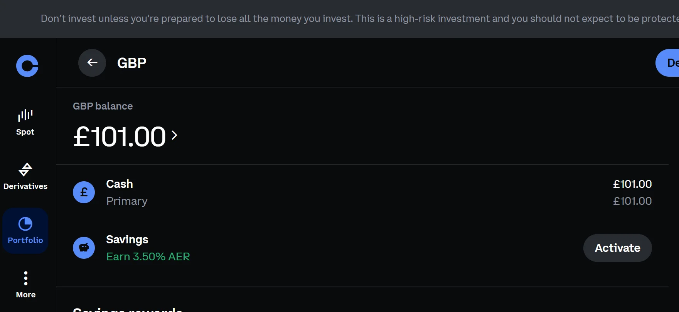
Task: Click the Coinbase logo in the sidebar
Action: pyautogui.click(x=26, y=66)
